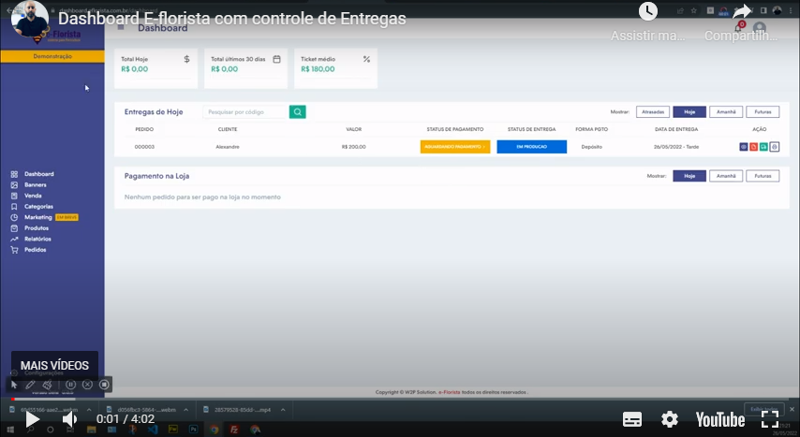View order 000003 with the blue eye icon
Image resolution: width=800 pixels, height=437 pixels.
click(744, 147)
